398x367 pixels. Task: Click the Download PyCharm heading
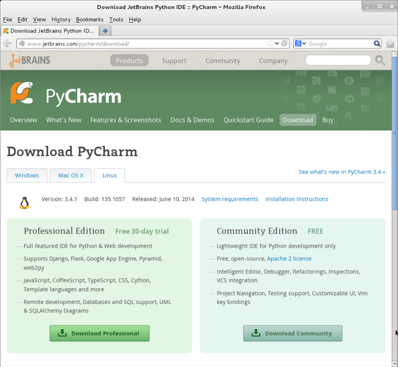click(x=72, y=152)
